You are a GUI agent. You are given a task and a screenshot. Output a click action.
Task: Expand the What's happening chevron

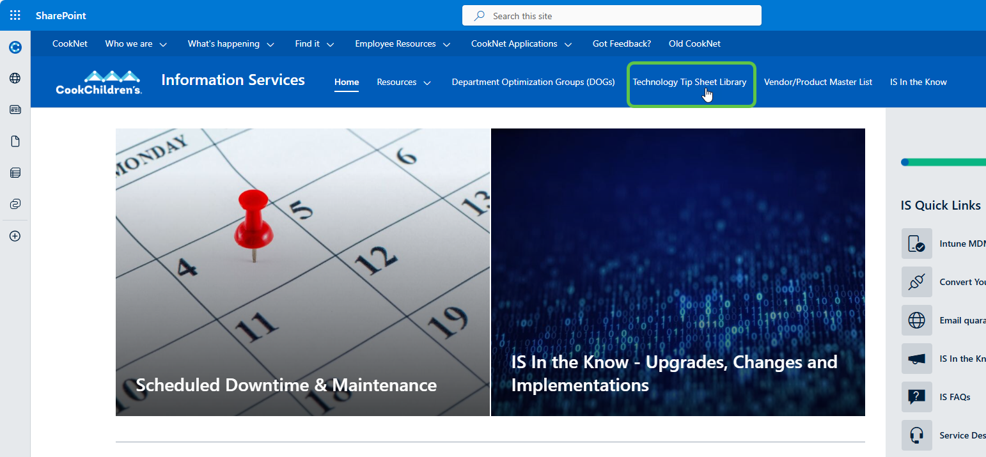pyautogui.click(x=270, y=45)
